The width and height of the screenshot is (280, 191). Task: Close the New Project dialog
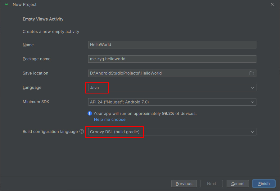[x=272, y=5]
